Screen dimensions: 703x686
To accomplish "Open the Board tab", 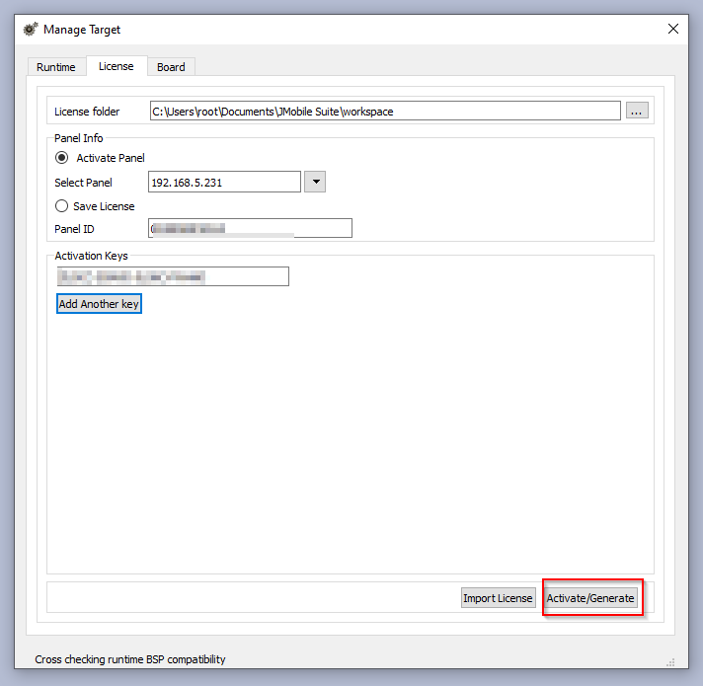I will [171, 67].
